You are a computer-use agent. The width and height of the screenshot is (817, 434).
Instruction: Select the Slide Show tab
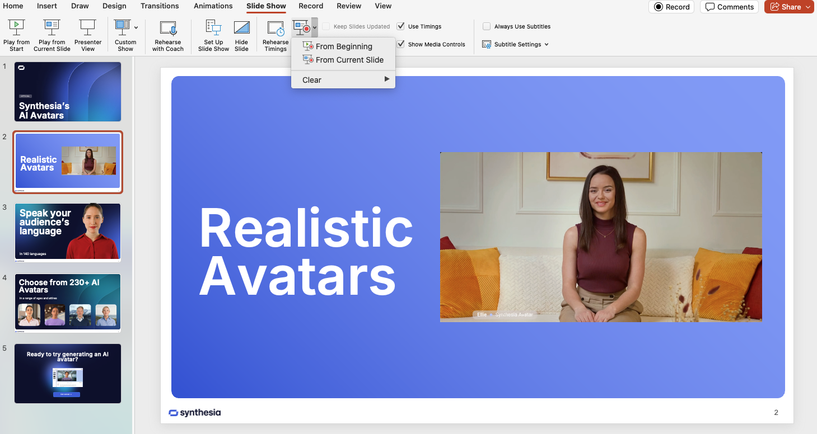[266, 6]
